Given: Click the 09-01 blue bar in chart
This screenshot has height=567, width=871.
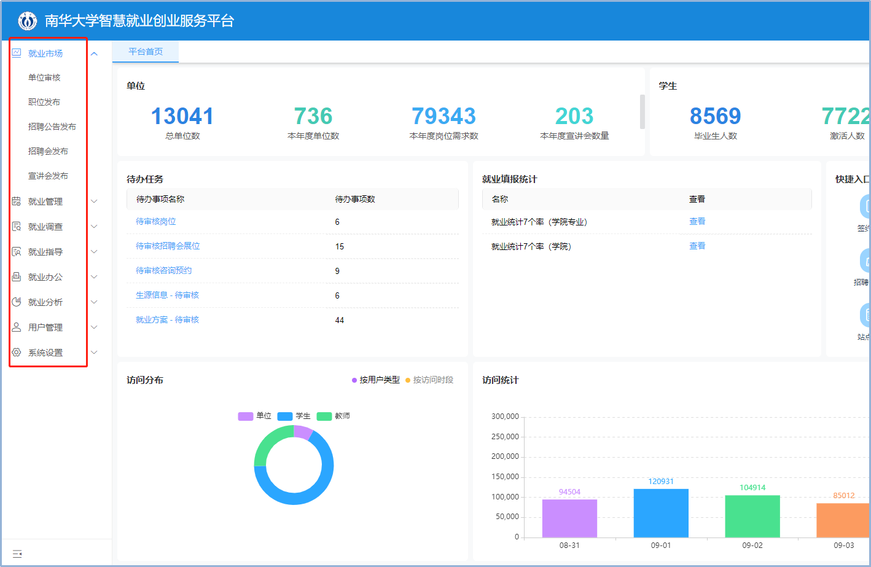Looking at the screenshot, I should click(x=661, y=513).
